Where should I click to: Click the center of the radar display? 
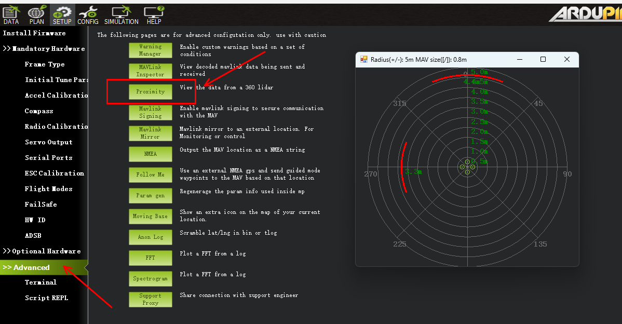(467, 167)
